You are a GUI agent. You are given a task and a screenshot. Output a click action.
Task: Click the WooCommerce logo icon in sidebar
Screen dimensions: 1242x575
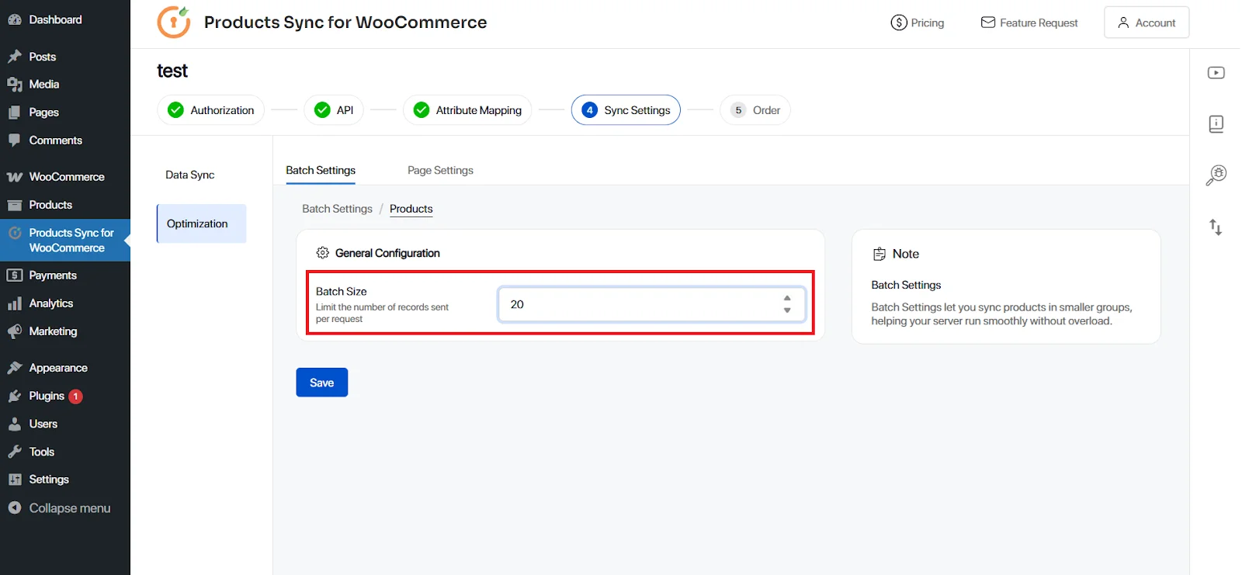click(14, 177)
